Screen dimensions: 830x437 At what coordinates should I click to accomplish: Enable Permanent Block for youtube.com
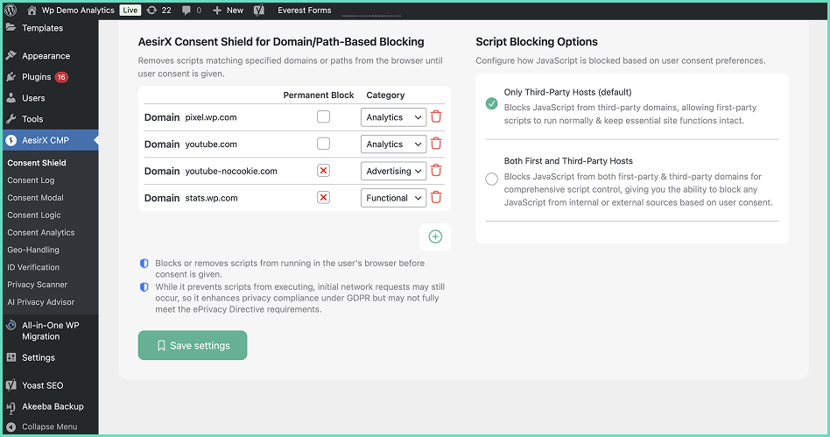point(323,144)
